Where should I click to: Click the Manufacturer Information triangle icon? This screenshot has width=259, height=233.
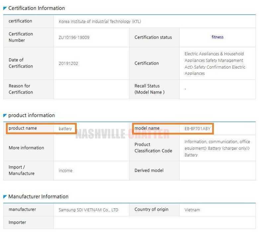tap(5, 197)
